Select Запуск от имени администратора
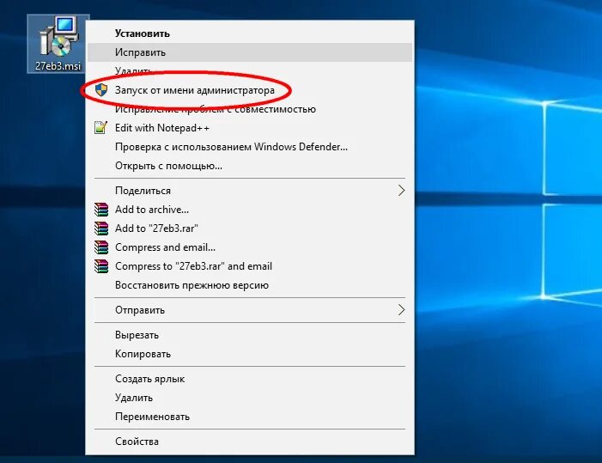 250,90
